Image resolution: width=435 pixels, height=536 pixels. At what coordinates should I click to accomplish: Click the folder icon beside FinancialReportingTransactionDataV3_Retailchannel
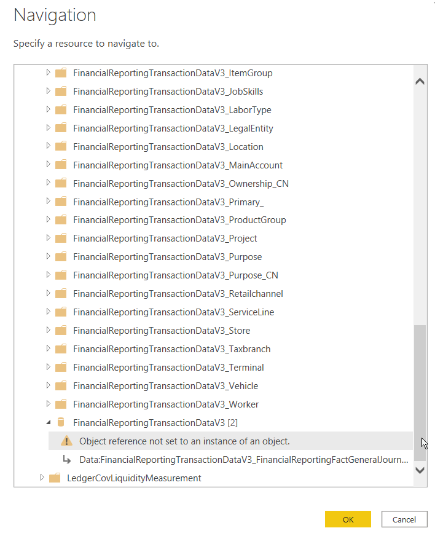tap(61, 294)
